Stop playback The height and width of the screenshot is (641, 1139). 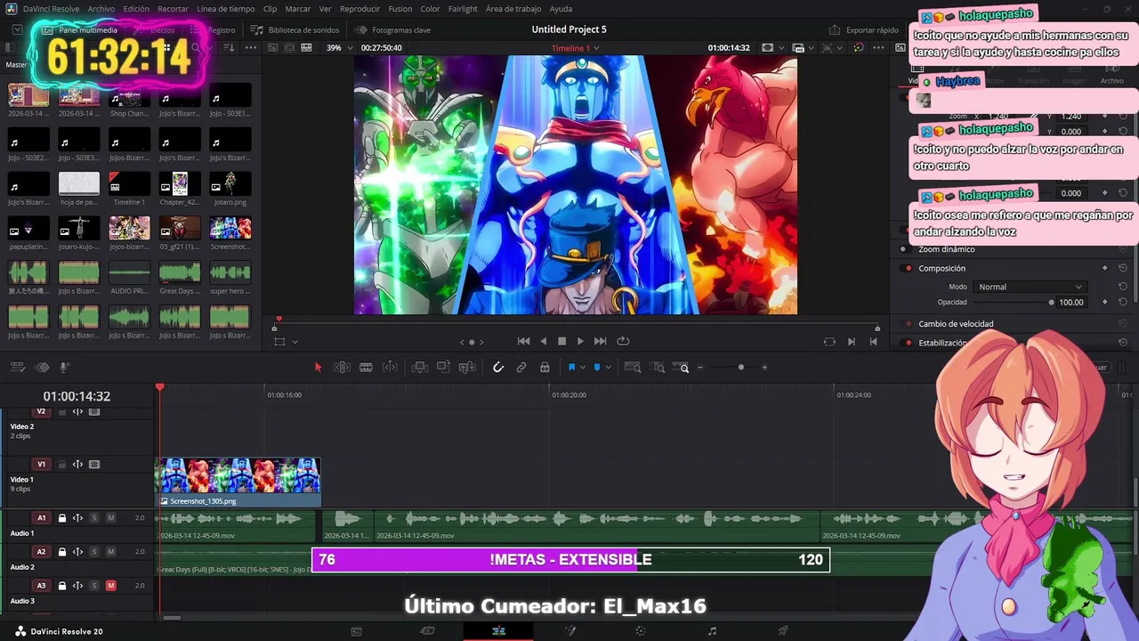coord(561,341)
